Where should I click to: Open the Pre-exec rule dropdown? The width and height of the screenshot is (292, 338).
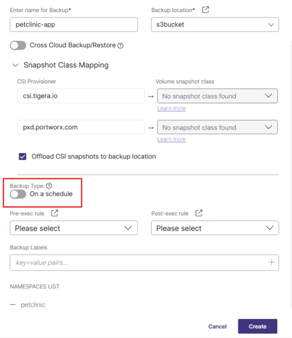[73, 228]
